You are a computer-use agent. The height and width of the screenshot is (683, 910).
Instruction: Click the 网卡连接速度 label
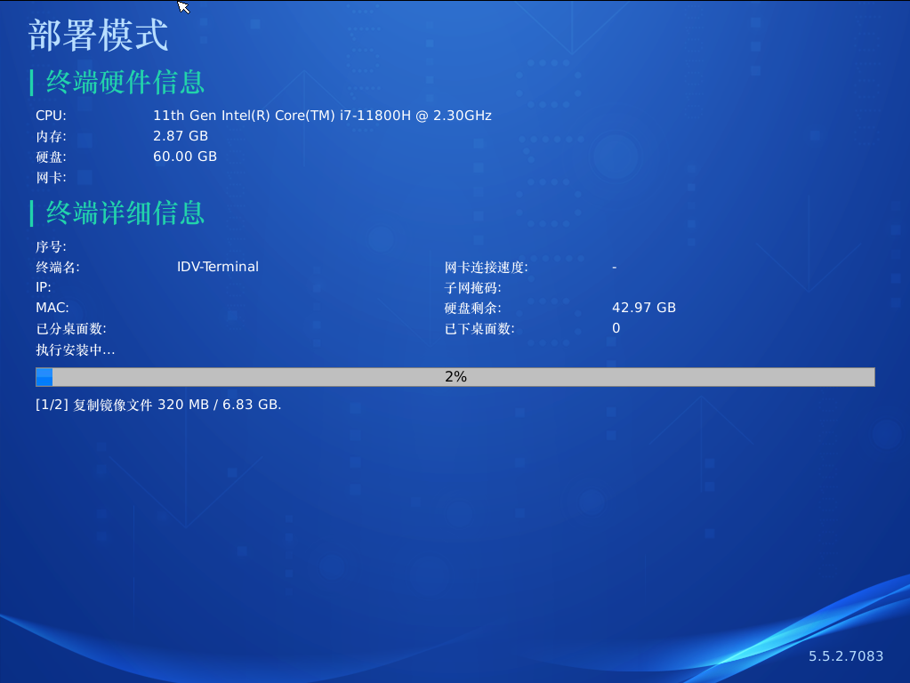(487, 268)
